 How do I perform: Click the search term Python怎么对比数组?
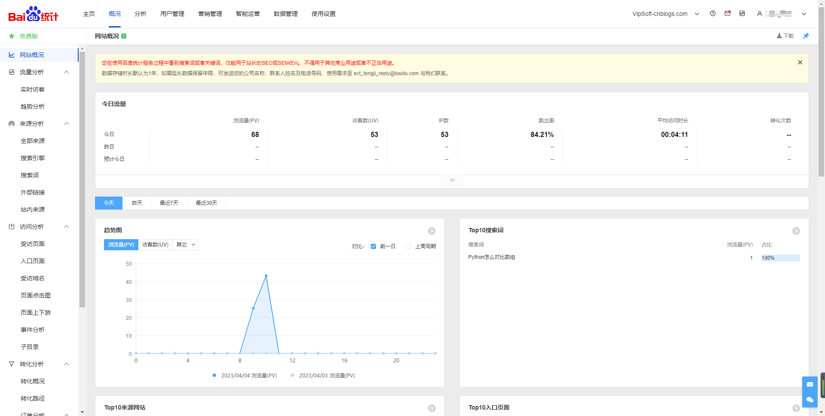click(x=492, y=257)
